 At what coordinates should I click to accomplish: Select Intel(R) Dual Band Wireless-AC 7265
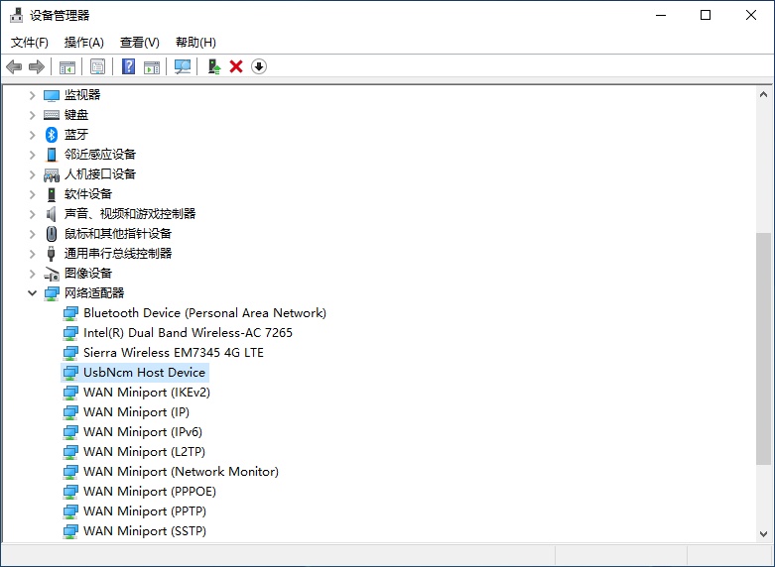188,333
